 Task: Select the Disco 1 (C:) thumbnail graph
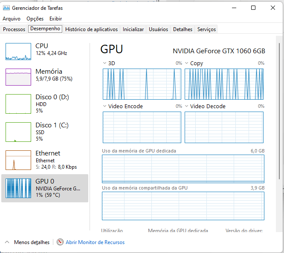[x=18, y=132]
